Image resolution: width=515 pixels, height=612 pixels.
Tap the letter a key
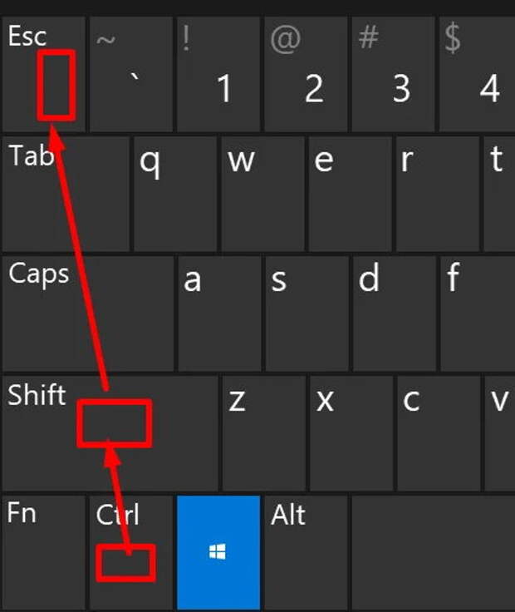pyautogui.click(x=219, y=313)
